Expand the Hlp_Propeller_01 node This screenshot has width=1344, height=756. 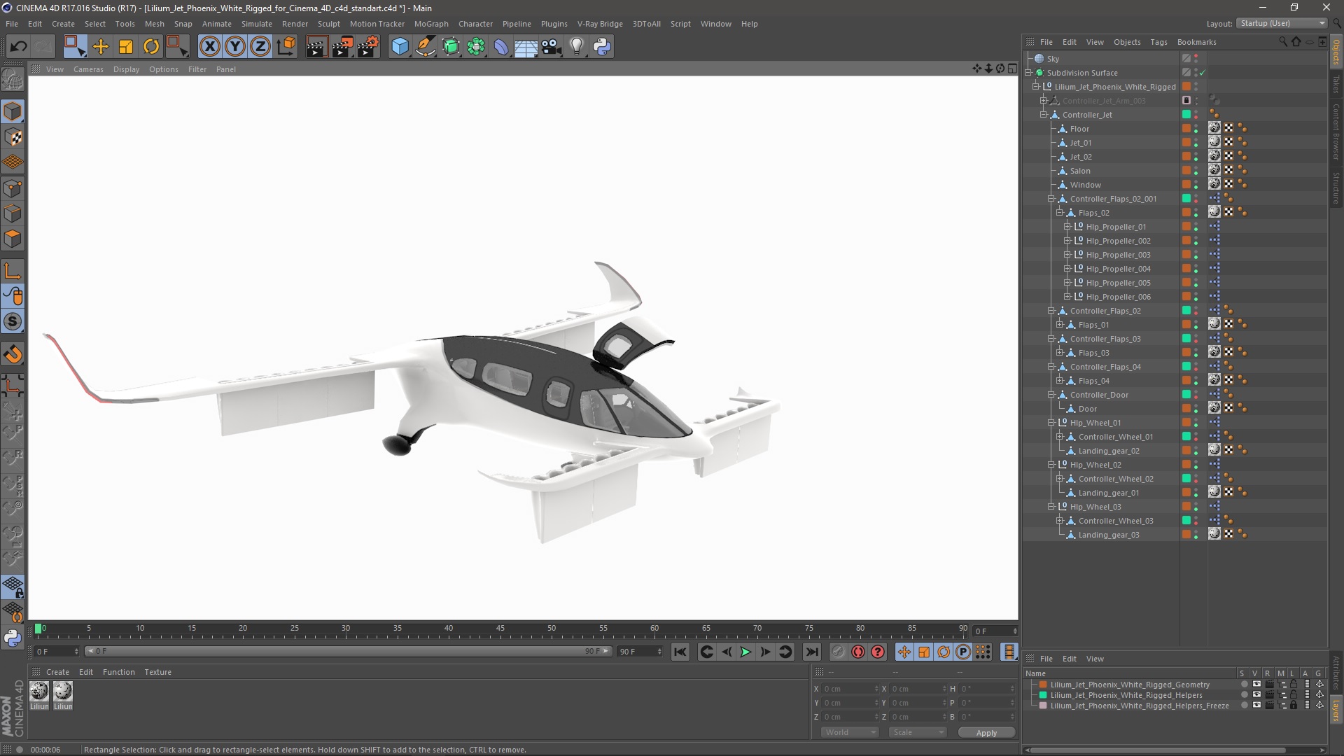click(1067, 227)
